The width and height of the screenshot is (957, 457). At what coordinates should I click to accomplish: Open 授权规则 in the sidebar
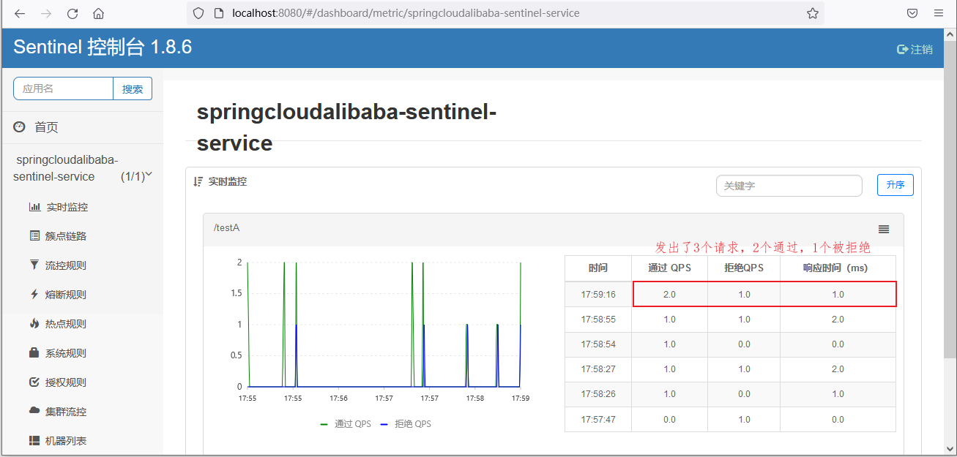point(66,382)
